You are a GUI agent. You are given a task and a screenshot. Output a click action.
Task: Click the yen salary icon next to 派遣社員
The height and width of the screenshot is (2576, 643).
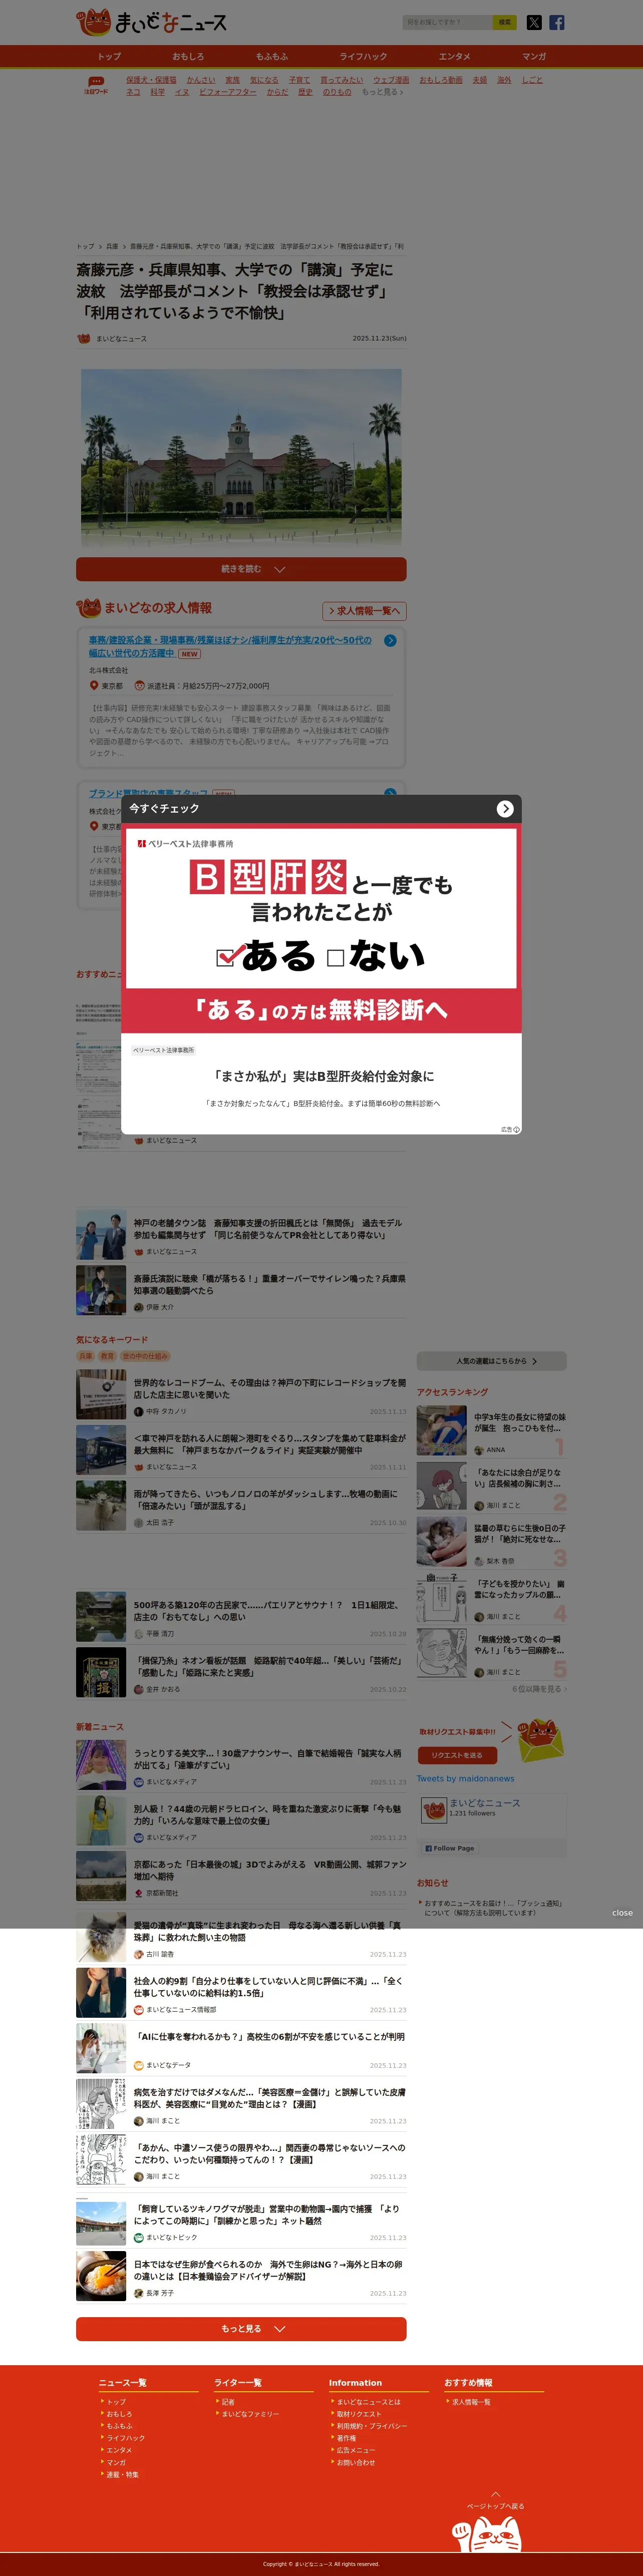pyautogui.click(x=140, y=686)
